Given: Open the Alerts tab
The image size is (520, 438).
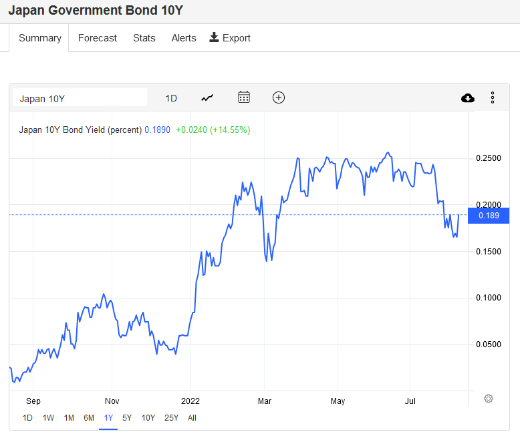Looking at the screenshot, I should tap(184, 38).
